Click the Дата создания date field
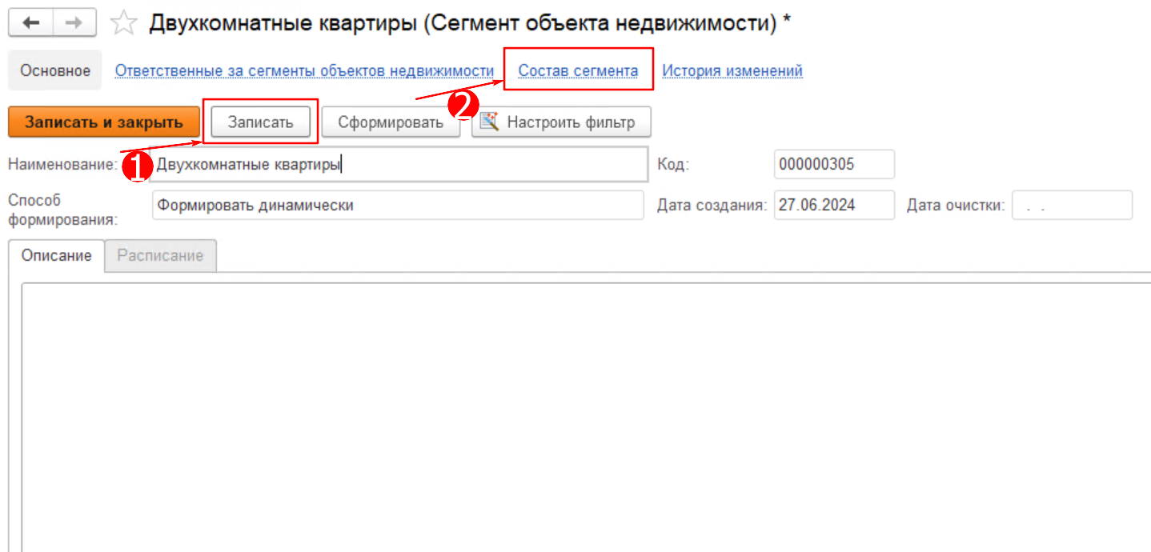 click(x=833, y=205)
